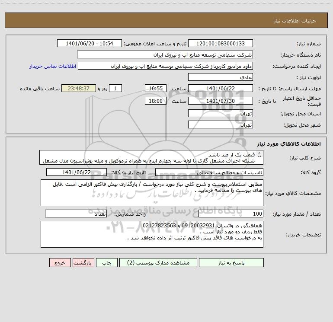Click the شماره نیاز label
The height and width of the screenshot is (322, 333).
pos(309,44)
